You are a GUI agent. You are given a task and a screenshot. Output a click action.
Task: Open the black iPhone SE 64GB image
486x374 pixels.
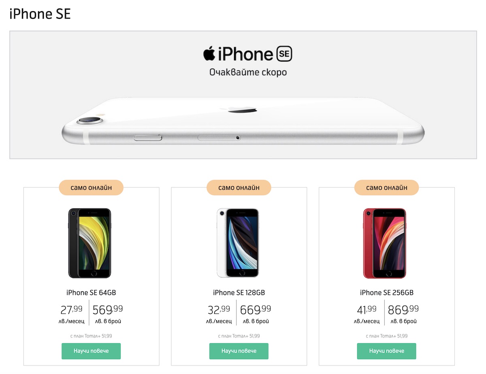[x=90, y=243]
